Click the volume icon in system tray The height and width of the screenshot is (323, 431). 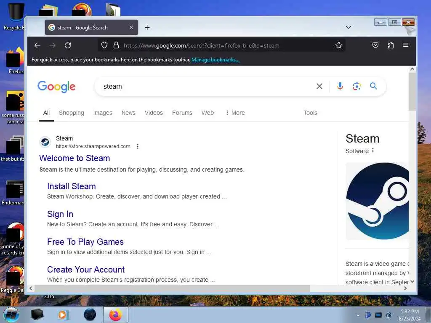[388, 315]
